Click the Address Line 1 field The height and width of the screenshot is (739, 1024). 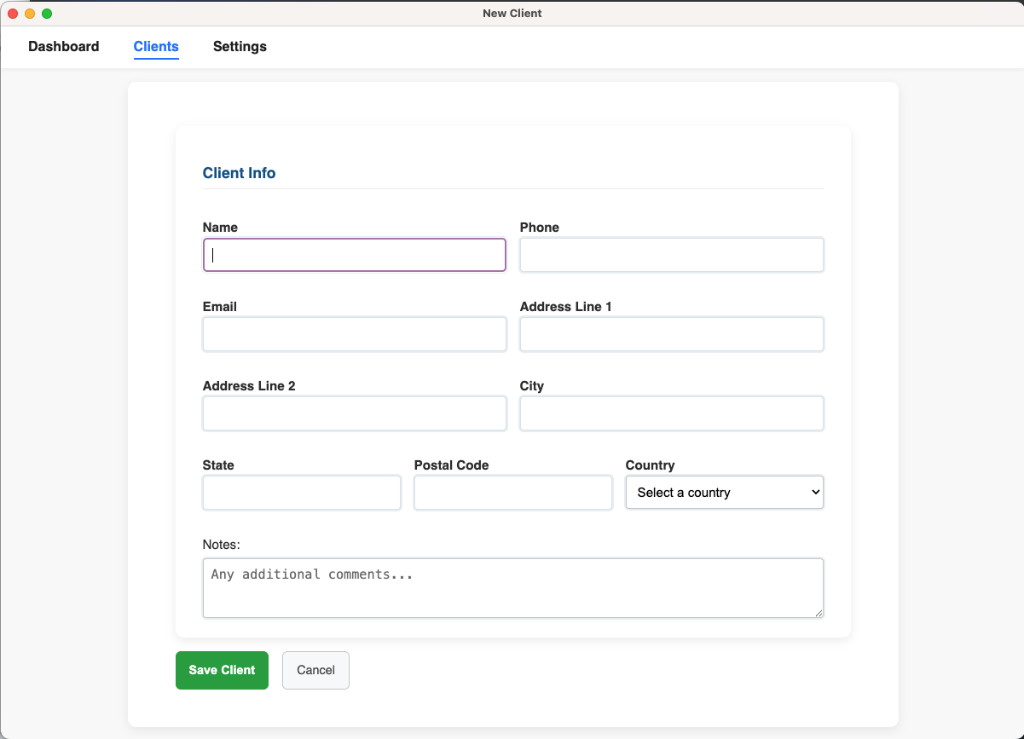(x=671, y=334)
